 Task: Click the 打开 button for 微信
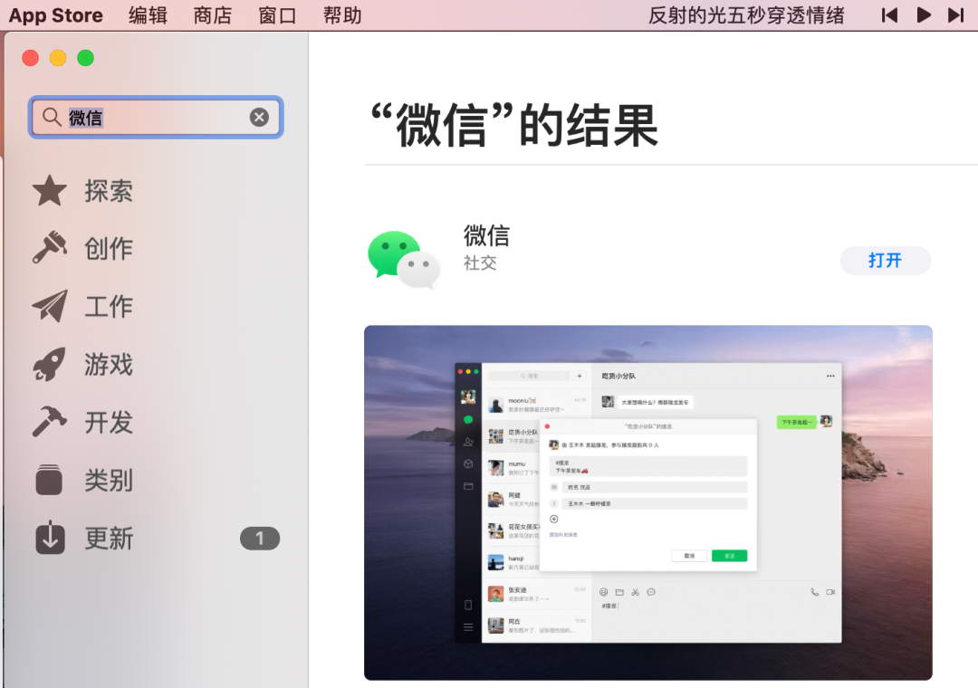[x=885, y=260]
